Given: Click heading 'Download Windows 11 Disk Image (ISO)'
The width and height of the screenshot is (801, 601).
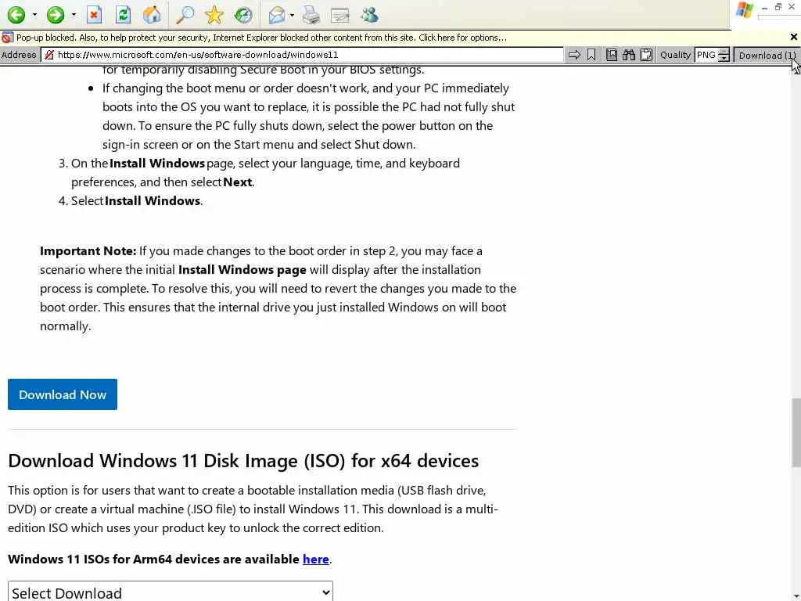Looking at the screenshot, I should tap(243, 461).
